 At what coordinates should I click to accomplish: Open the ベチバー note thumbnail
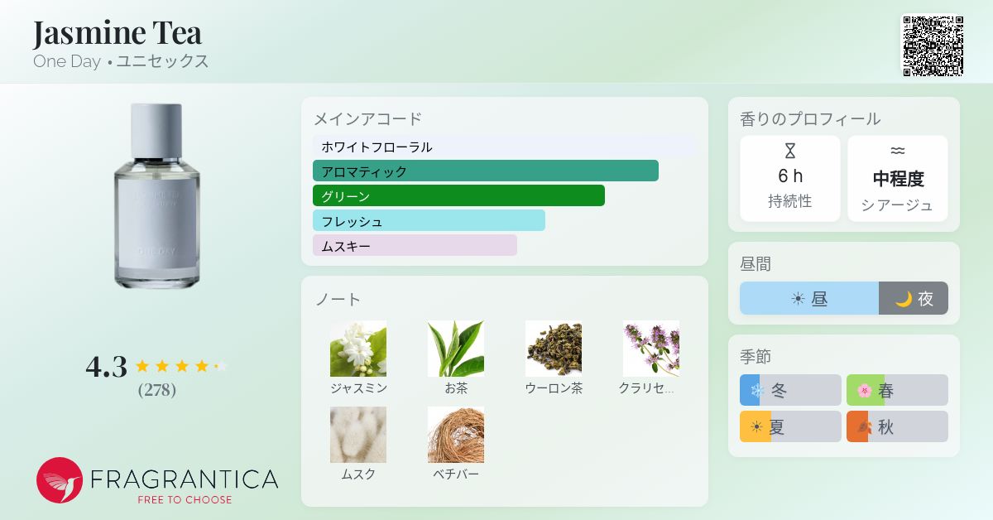coord(456,435)
